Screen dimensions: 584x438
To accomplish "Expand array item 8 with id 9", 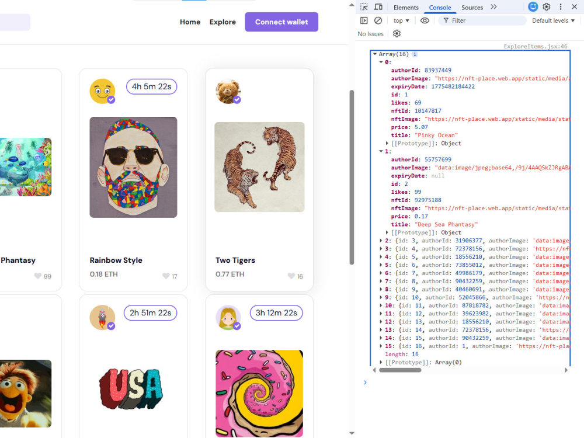I will (381, 290).
